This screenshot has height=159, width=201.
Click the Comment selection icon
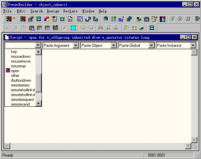coord(83,28)
